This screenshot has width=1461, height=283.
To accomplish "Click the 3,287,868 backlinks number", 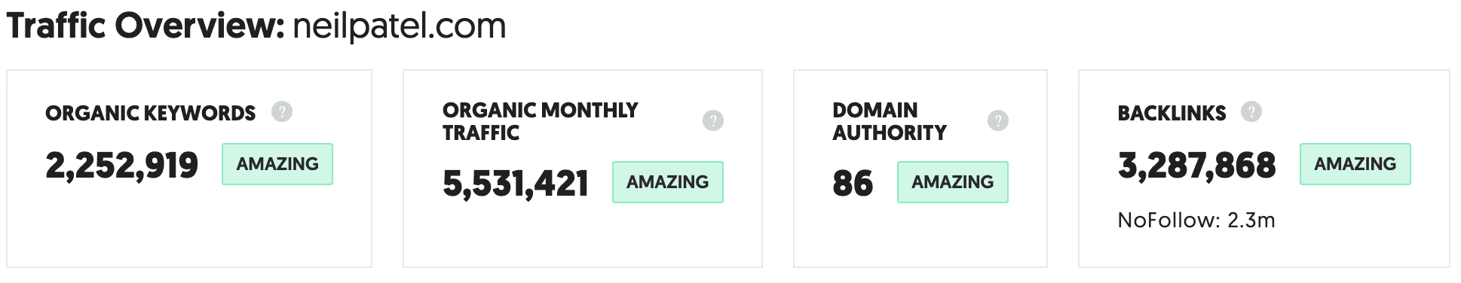I will [1197, 166].
